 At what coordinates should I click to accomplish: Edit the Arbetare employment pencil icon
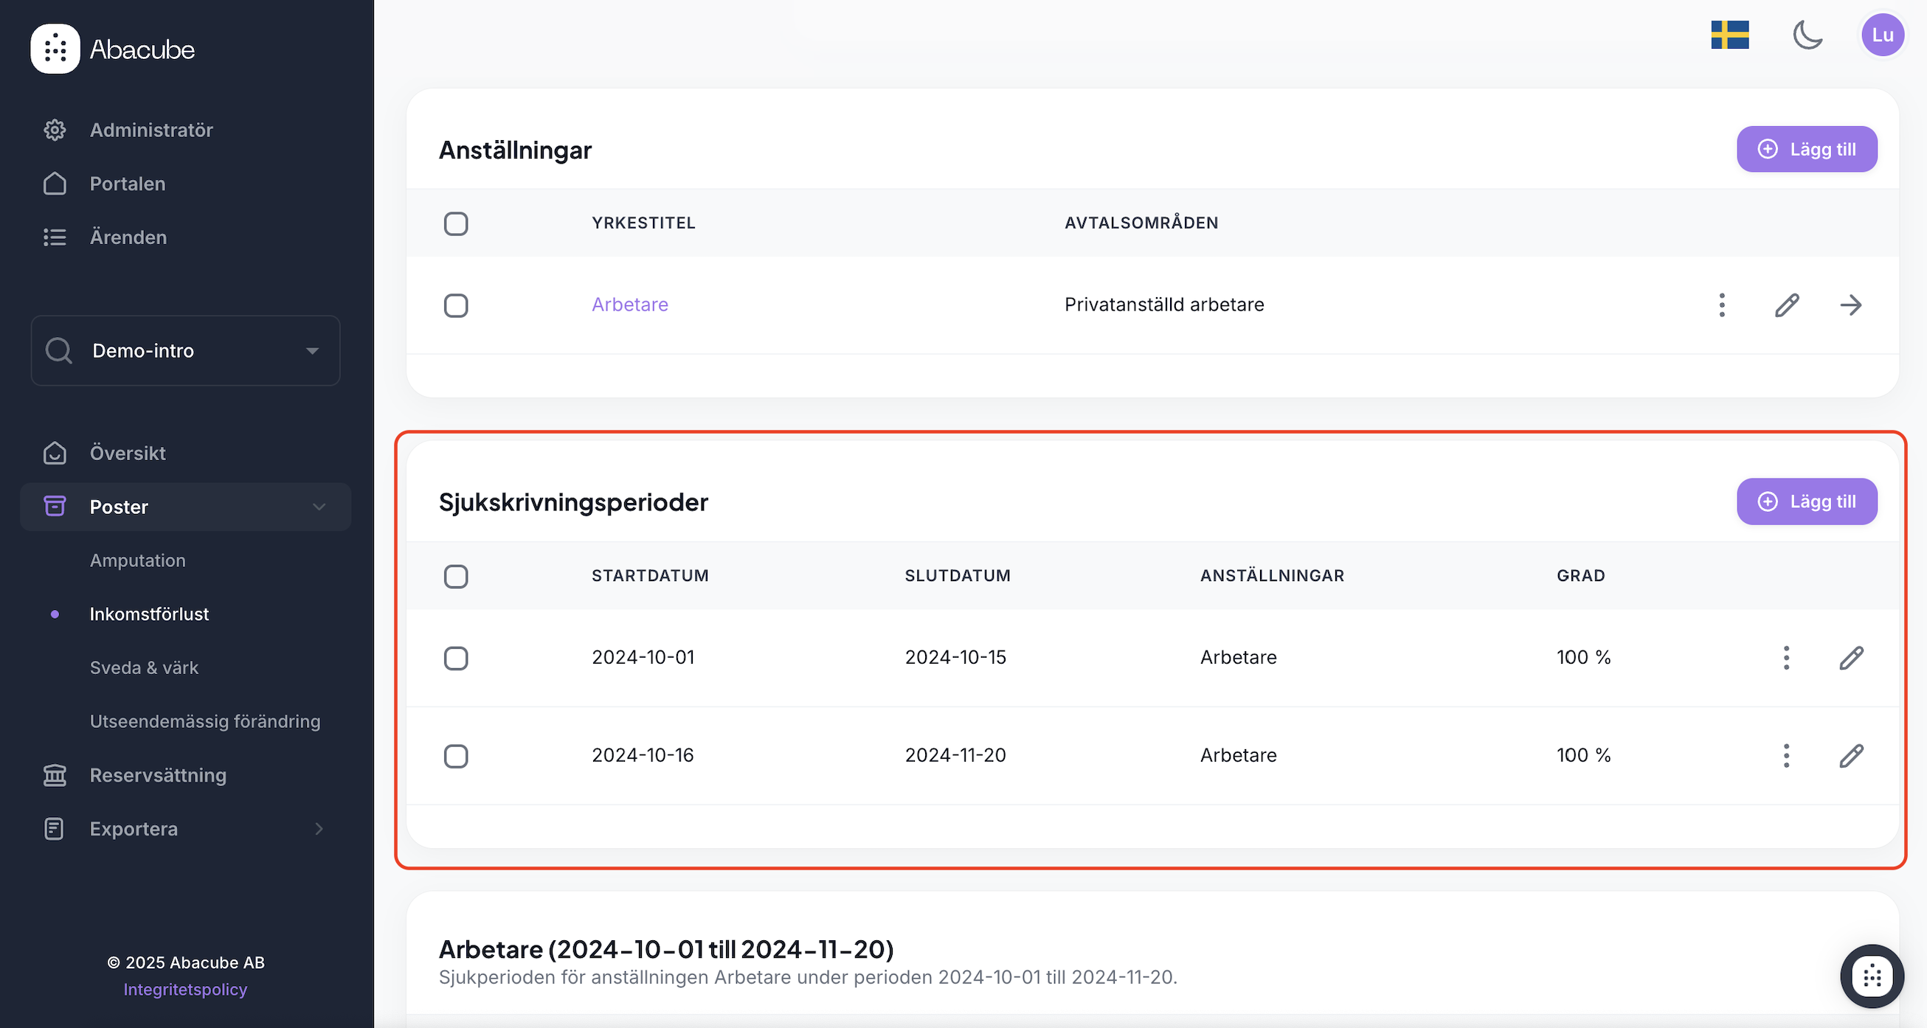(1786, 305)
